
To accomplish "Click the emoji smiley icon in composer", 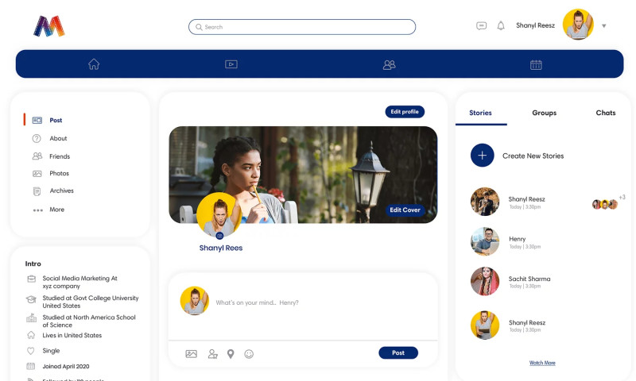I will [x=249, y=354].
